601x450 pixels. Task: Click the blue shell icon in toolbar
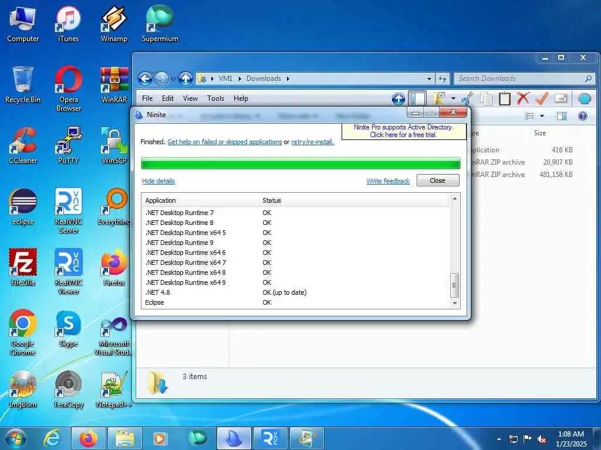click(585, 98)
